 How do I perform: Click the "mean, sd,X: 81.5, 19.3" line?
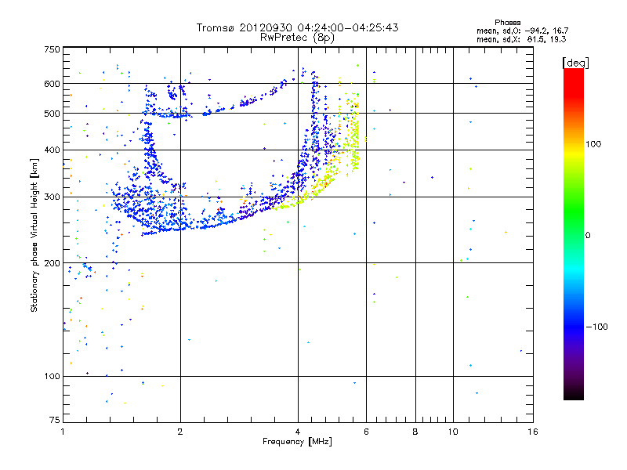coord(521,39)
